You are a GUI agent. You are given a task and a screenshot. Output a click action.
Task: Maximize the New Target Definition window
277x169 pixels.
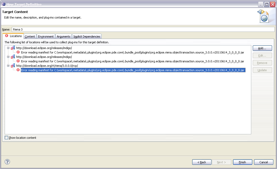pos(267,4)
